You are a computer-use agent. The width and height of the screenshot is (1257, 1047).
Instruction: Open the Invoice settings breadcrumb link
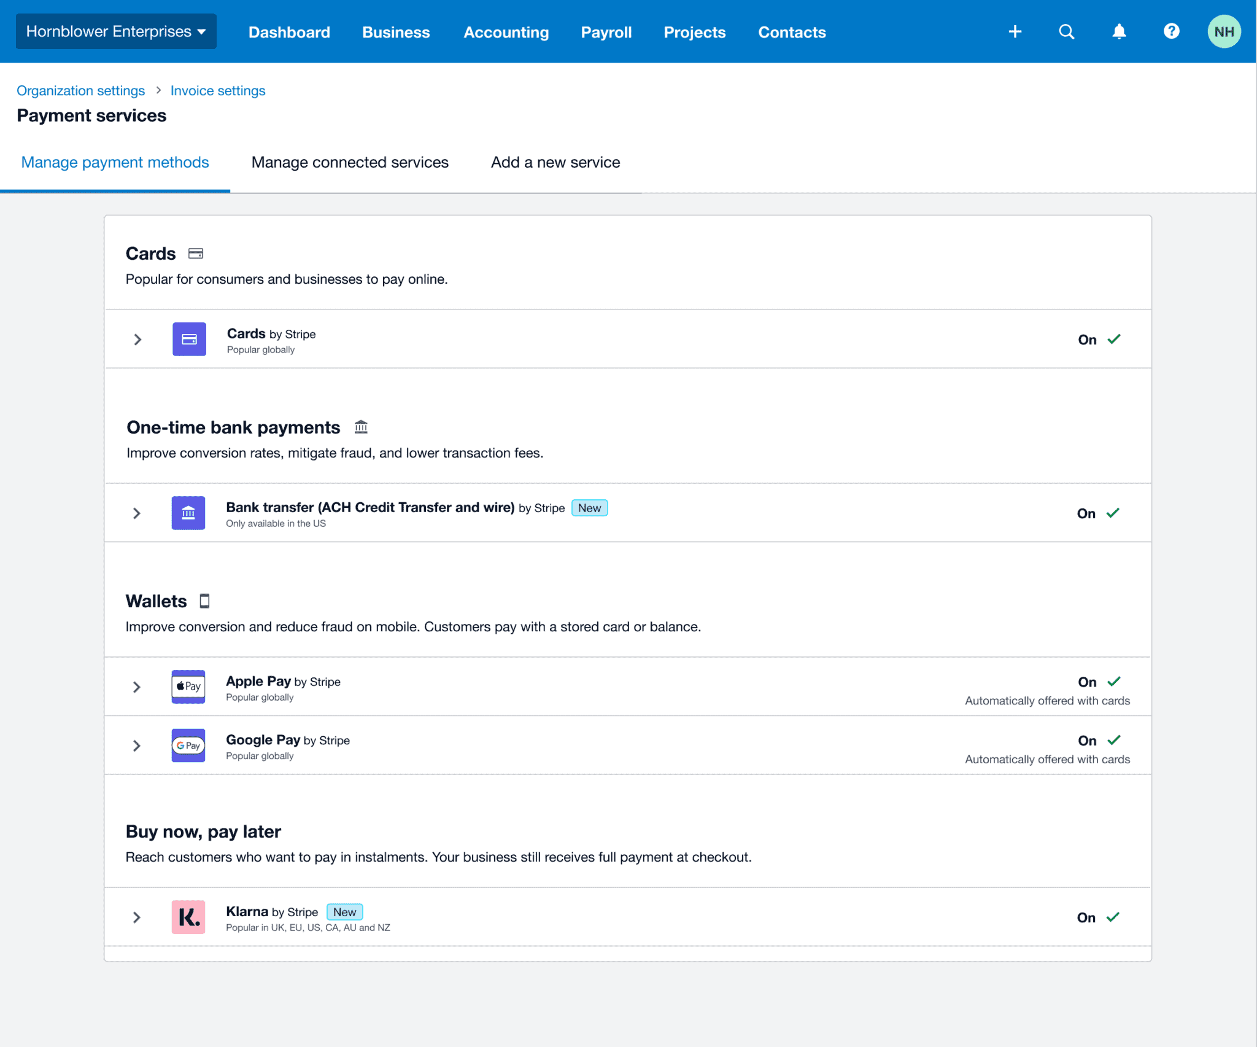click(217, 90)
